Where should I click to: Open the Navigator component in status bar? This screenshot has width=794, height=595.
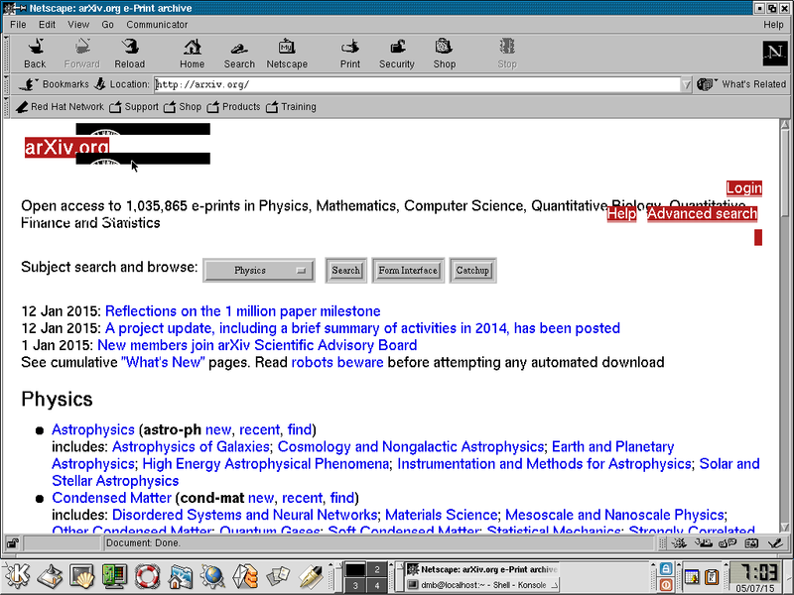(679, 543)
